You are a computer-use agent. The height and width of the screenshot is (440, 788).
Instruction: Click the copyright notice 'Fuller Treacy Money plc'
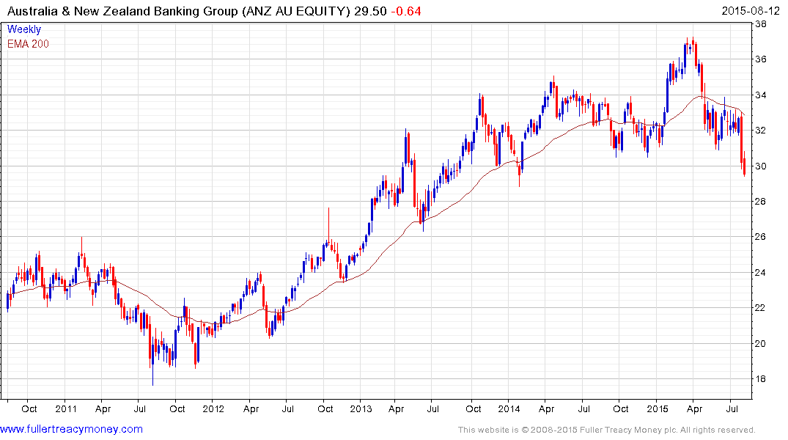627,430
